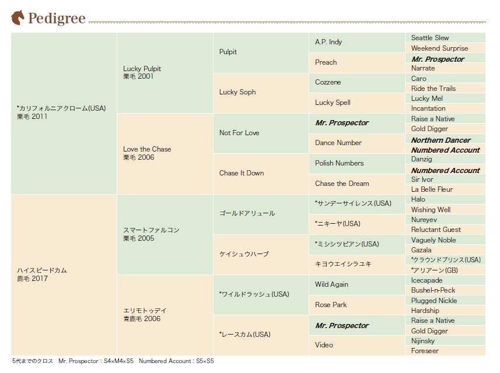
Task: Click the Chase It Down cell
Action: [x=261, y=174]
